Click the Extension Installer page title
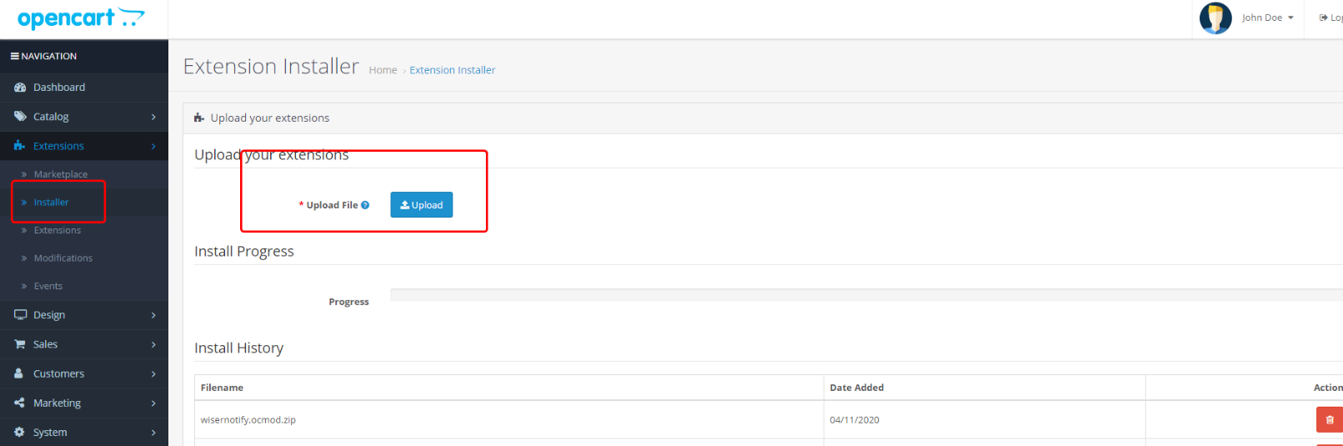 tap(271, 66)
